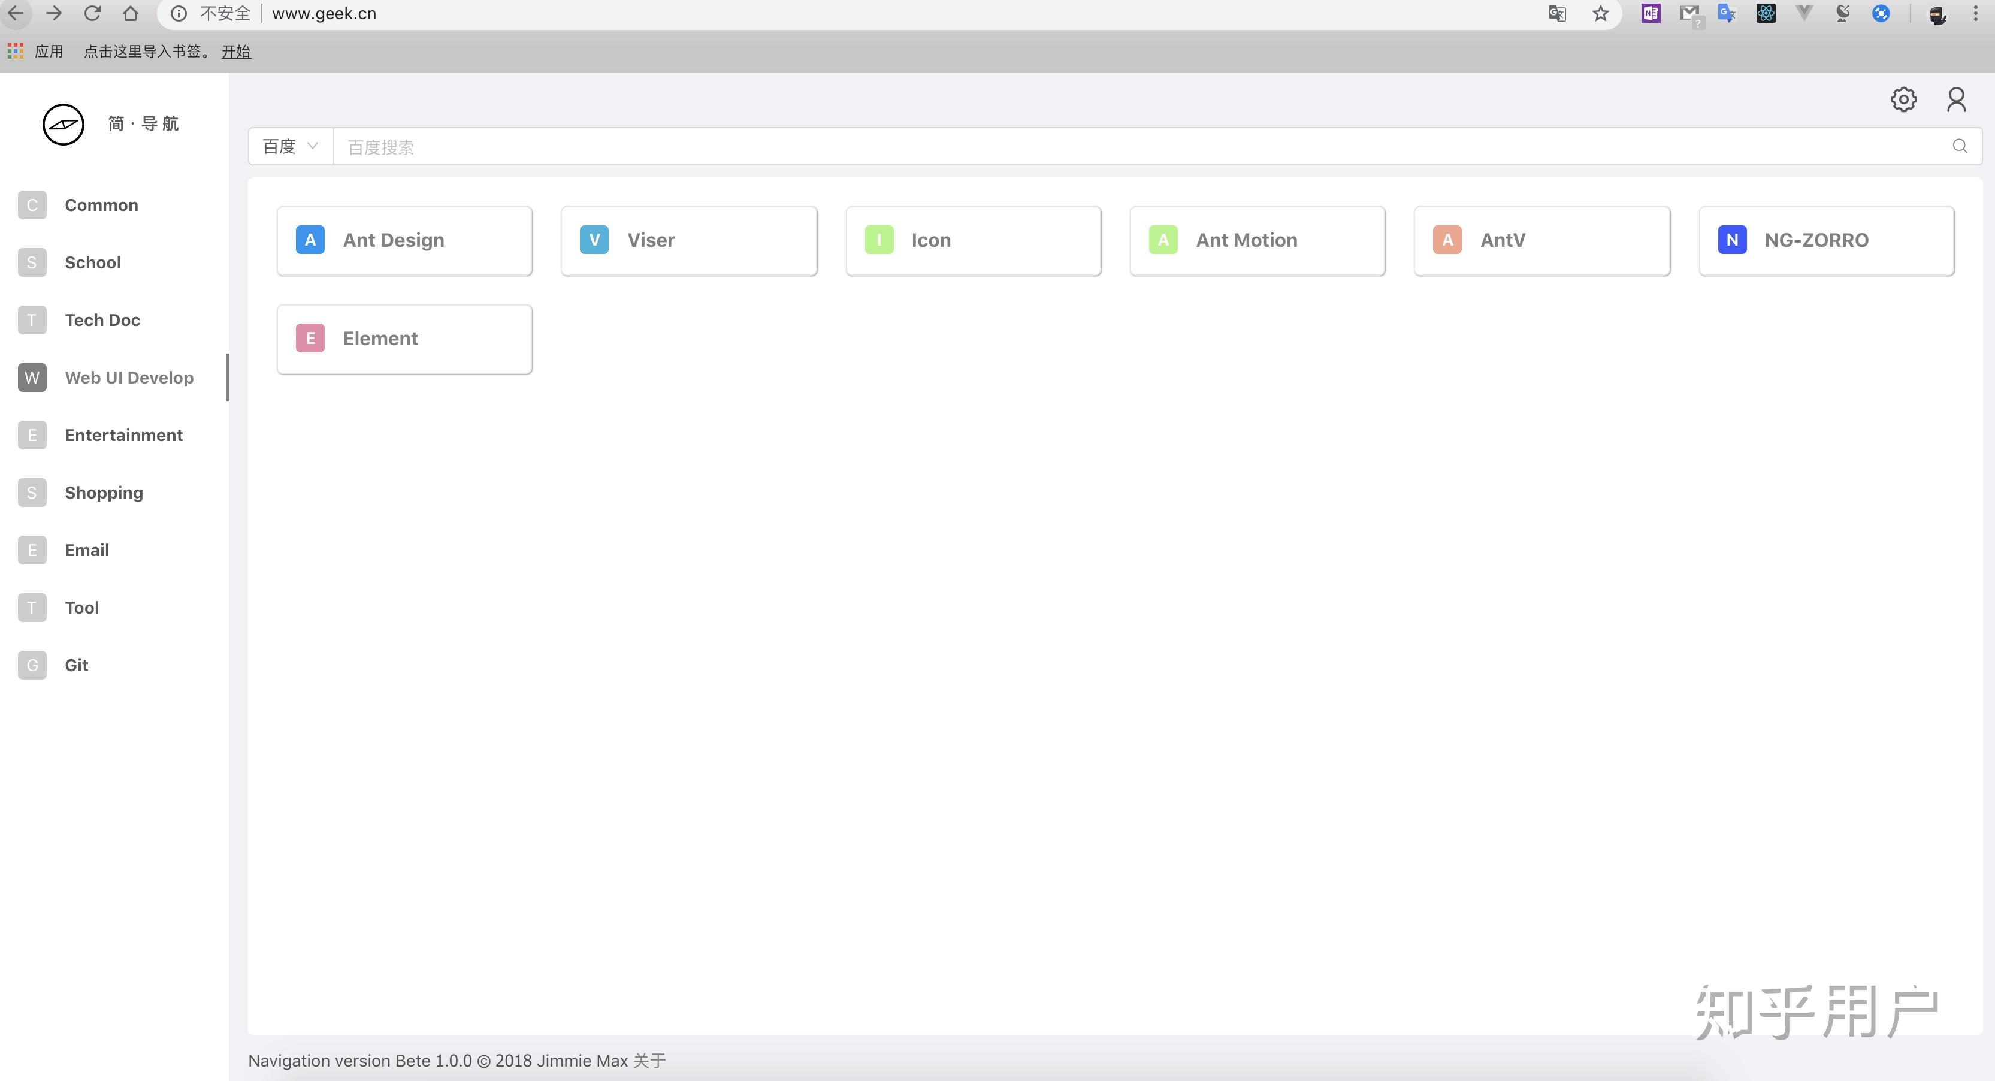
Task: Open Chrome three-dot menu
Action: tap(1975, 13)
